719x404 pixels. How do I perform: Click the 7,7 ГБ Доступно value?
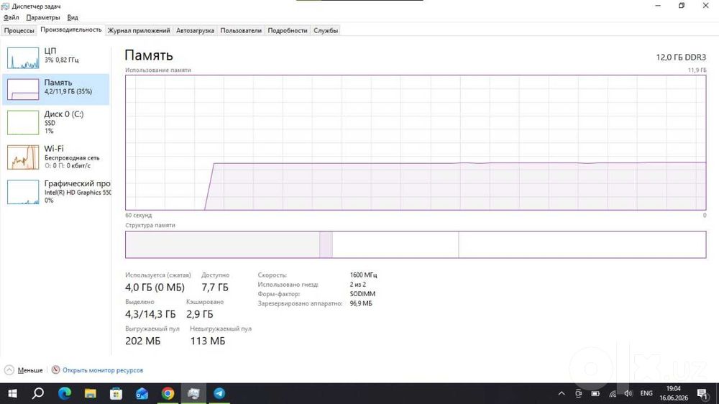coord(215,288)
